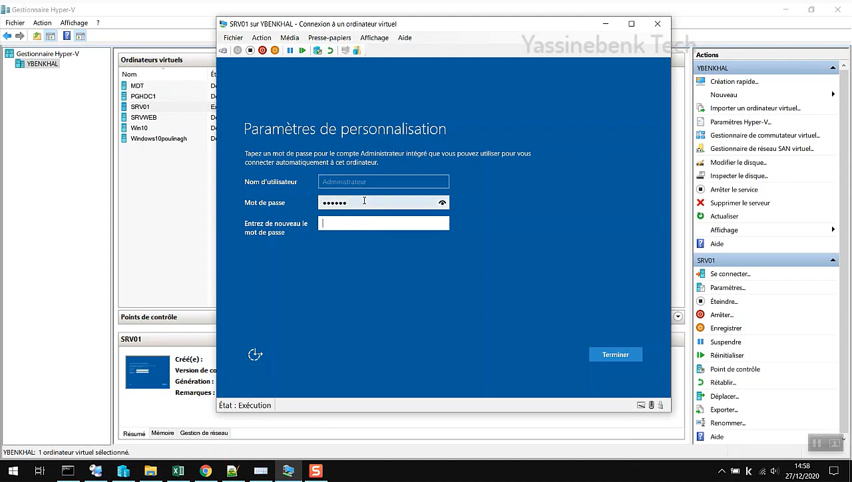Collapse the SRV01 actions section
This screenshot has width=852, height=482.
tap(833, 260)
